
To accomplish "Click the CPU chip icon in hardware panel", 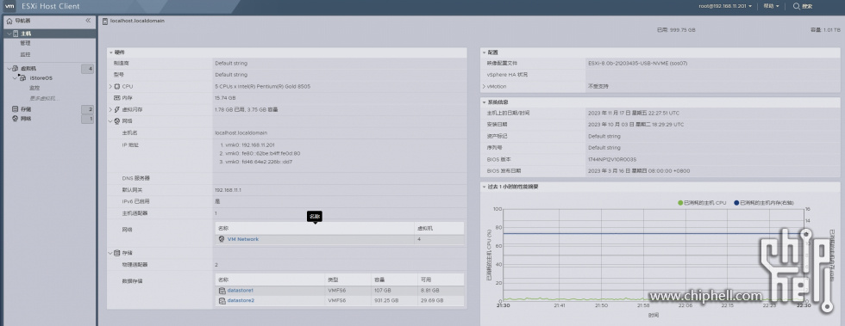I will [117, 86].
